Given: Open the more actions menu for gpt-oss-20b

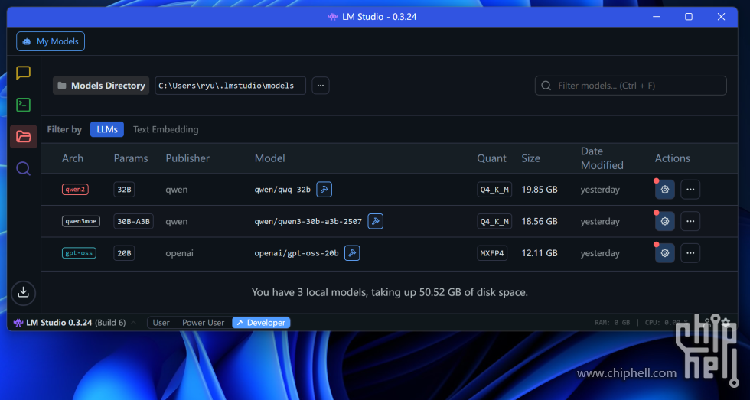Looking at the screenshot, I should pyautogui.click(x=690, y=253).
